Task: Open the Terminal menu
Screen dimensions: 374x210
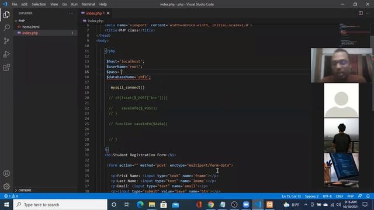Action: 88,4
